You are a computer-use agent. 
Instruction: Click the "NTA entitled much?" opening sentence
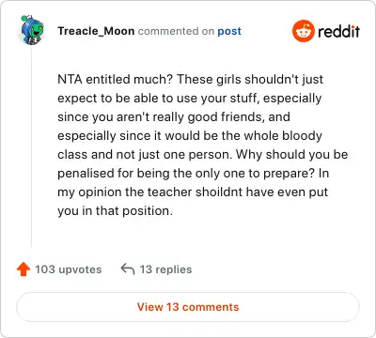(x=115, y=79)
